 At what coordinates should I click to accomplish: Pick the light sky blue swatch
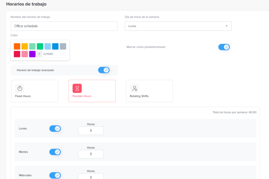click(48, 46)
